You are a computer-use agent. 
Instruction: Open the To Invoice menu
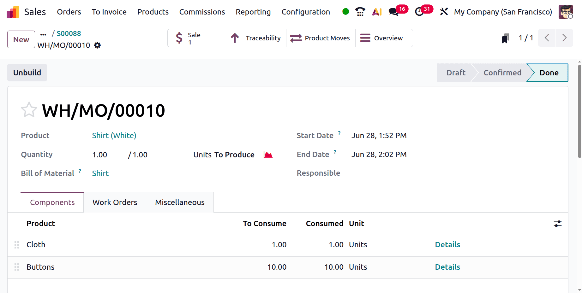tap(109, 12)
